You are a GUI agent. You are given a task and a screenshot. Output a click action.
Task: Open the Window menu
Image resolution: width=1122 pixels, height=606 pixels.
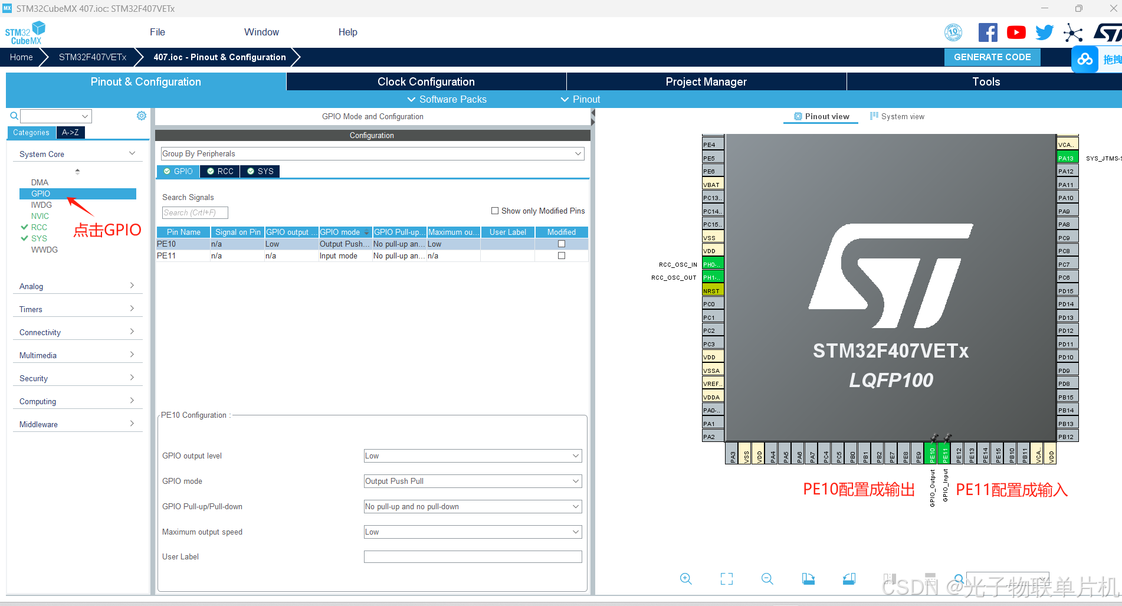(x=261, y=32)
